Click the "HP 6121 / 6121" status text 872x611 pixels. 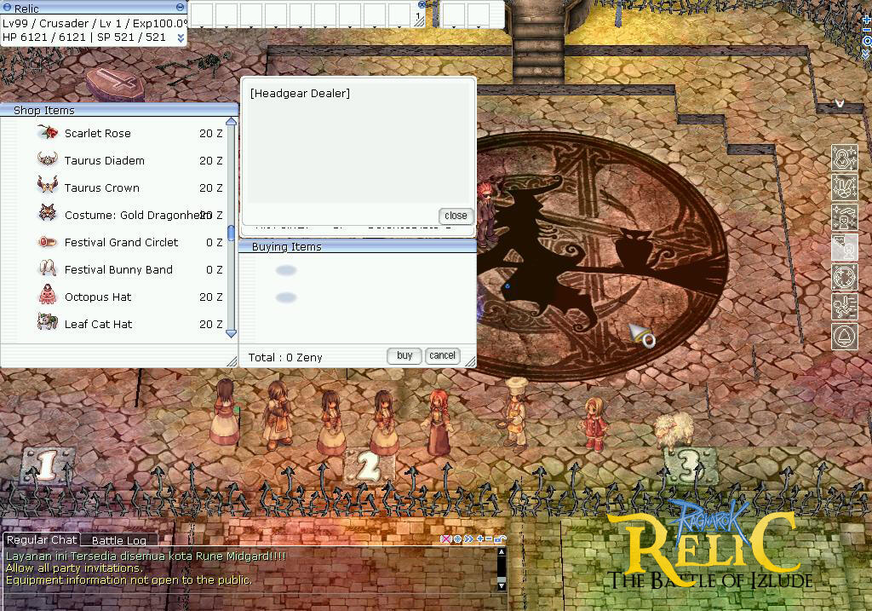point(44,37)
